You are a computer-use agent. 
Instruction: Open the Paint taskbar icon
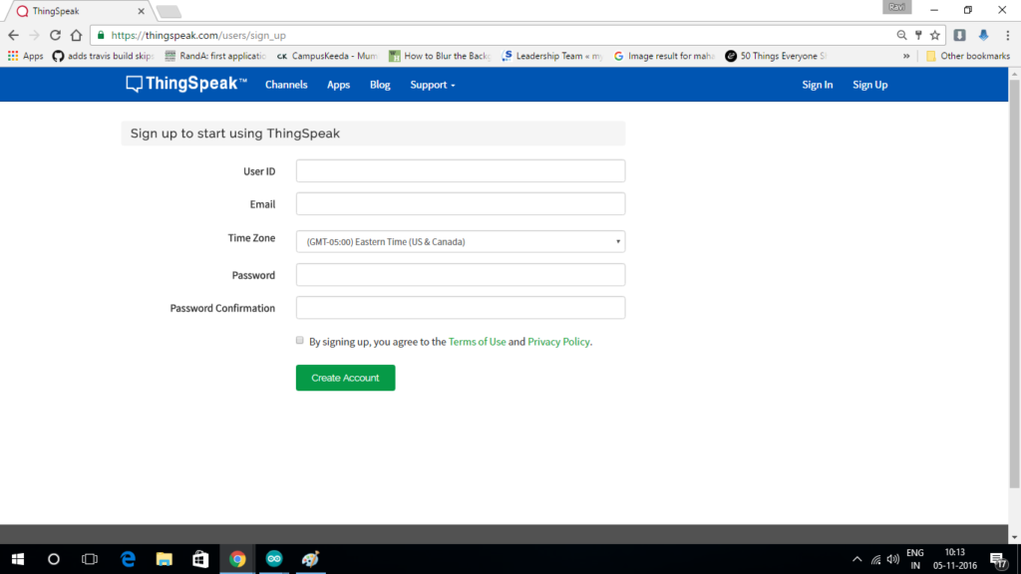[311, 559]
